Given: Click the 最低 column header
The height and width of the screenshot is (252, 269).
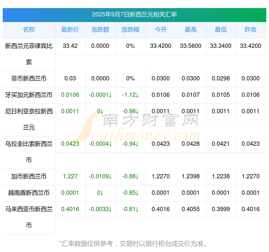Looking at the screenshot, I should coord(221,30).
